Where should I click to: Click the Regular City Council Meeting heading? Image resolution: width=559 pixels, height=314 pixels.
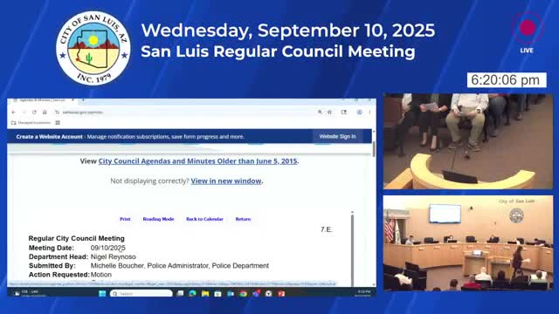coord(77,238)
